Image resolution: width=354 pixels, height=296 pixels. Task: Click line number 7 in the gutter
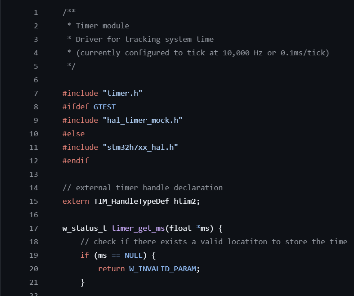pyautogui.click(x=36, y=93)
